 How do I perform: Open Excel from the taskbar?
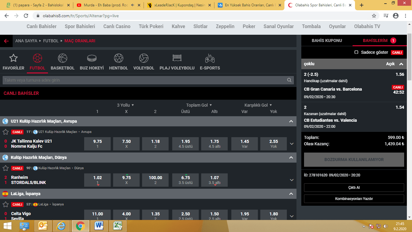click(x=117, y=226)
